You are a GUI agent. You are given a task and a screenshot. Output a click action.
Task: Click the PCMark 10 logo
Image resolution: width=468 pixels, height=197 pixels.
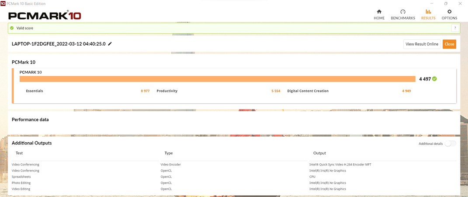45,16
